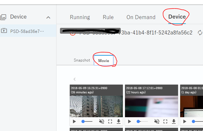Screen dimensions: 203x131
Task: Click the building video thumbnail from 2018-05-09
Action: click(96, 106)
